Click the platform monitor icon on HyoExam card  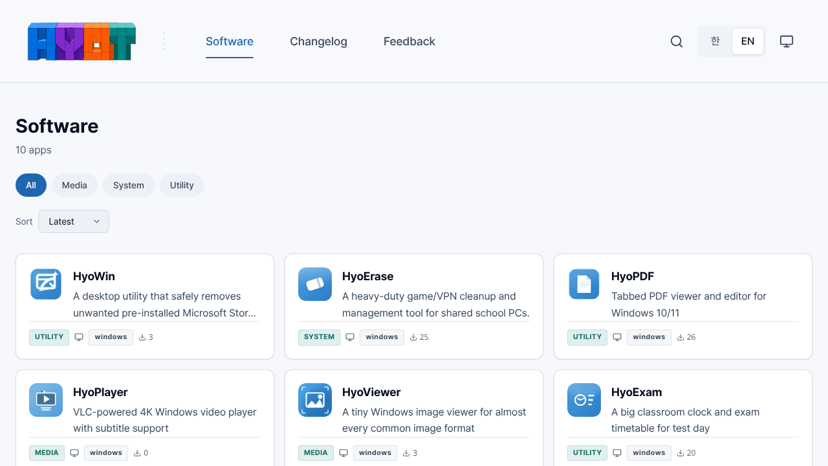tap(617, 453)
